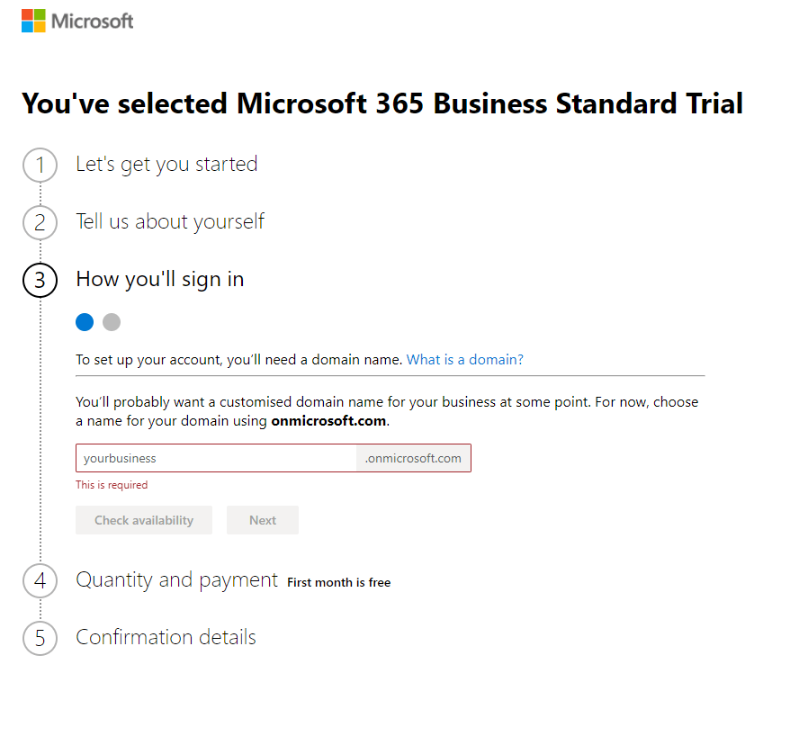The width and height of the screenshot is (790, 754).
Task: Click the Microsoft wordmark text
Action: (x=92, y=21)
